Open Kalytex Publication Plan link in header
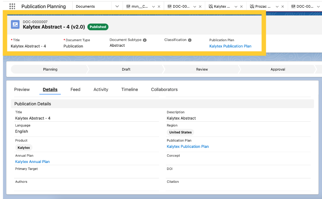This screenshot has height=199, width=322. 230,46
